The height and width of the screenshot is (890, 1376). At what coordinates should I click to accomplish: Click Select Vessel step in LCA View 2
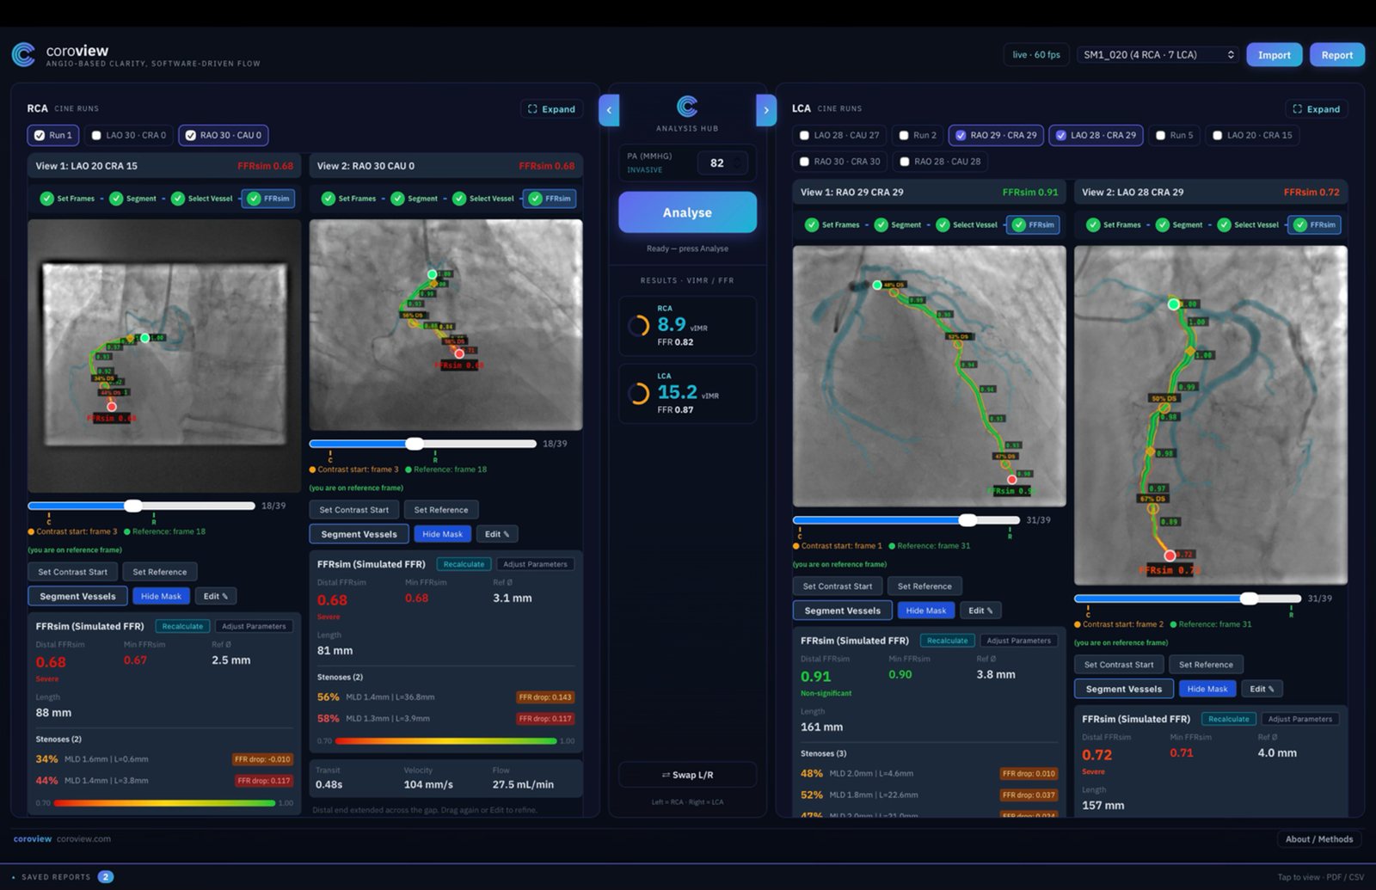coord(1248,225)
